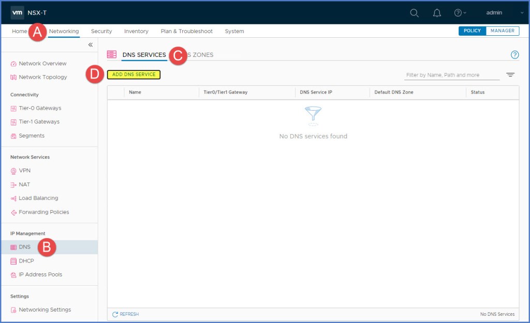530x323 pixels.
Task: Expand the admin user dropdown
Action: pos(497,13)
